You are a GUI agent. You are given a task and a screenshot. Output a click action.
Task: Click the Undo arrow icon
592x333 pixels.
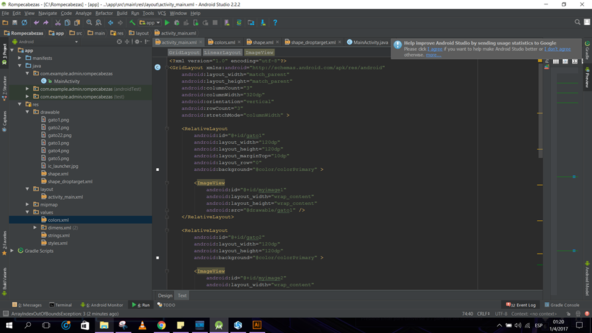(36, 23)
